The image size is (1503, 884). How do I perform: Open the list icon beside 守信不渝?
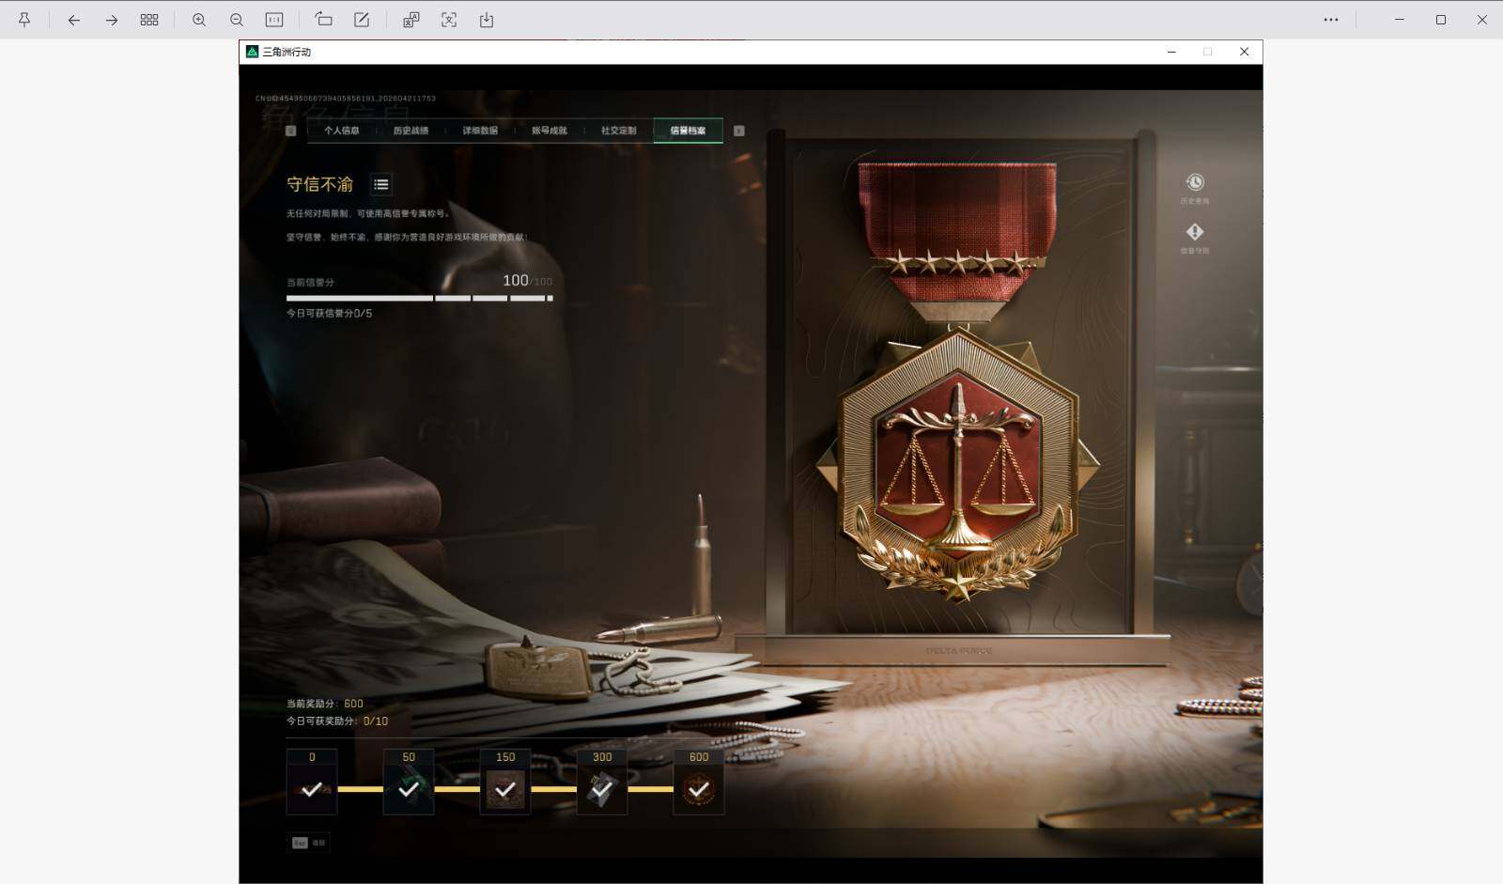[380, 185]
